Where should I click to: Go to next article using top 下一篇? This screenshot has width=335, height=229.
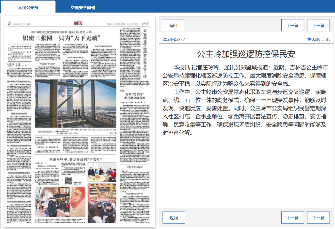(319, 25)
